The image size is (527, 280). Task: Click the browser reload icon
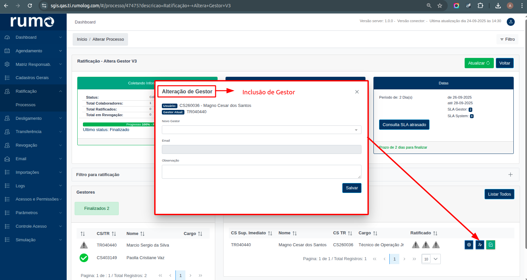(x=30, y=6)
